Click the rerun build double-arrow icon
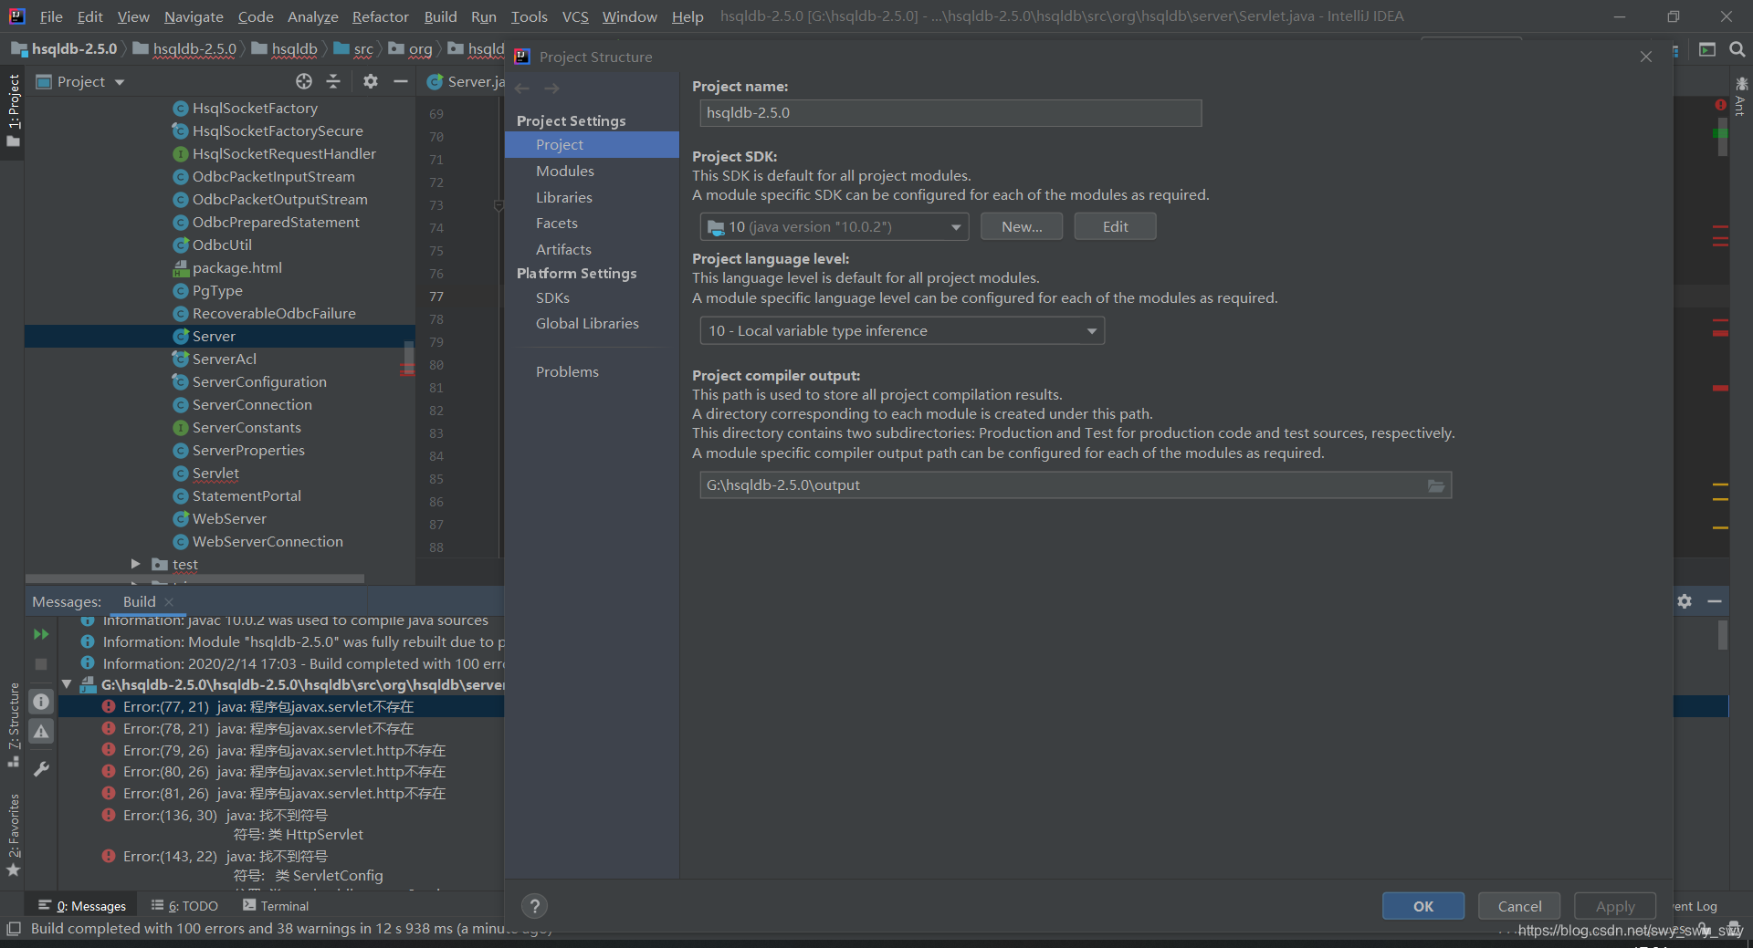Image resolution: width=1753 pixels, height=948 pixels. point(41,634)
